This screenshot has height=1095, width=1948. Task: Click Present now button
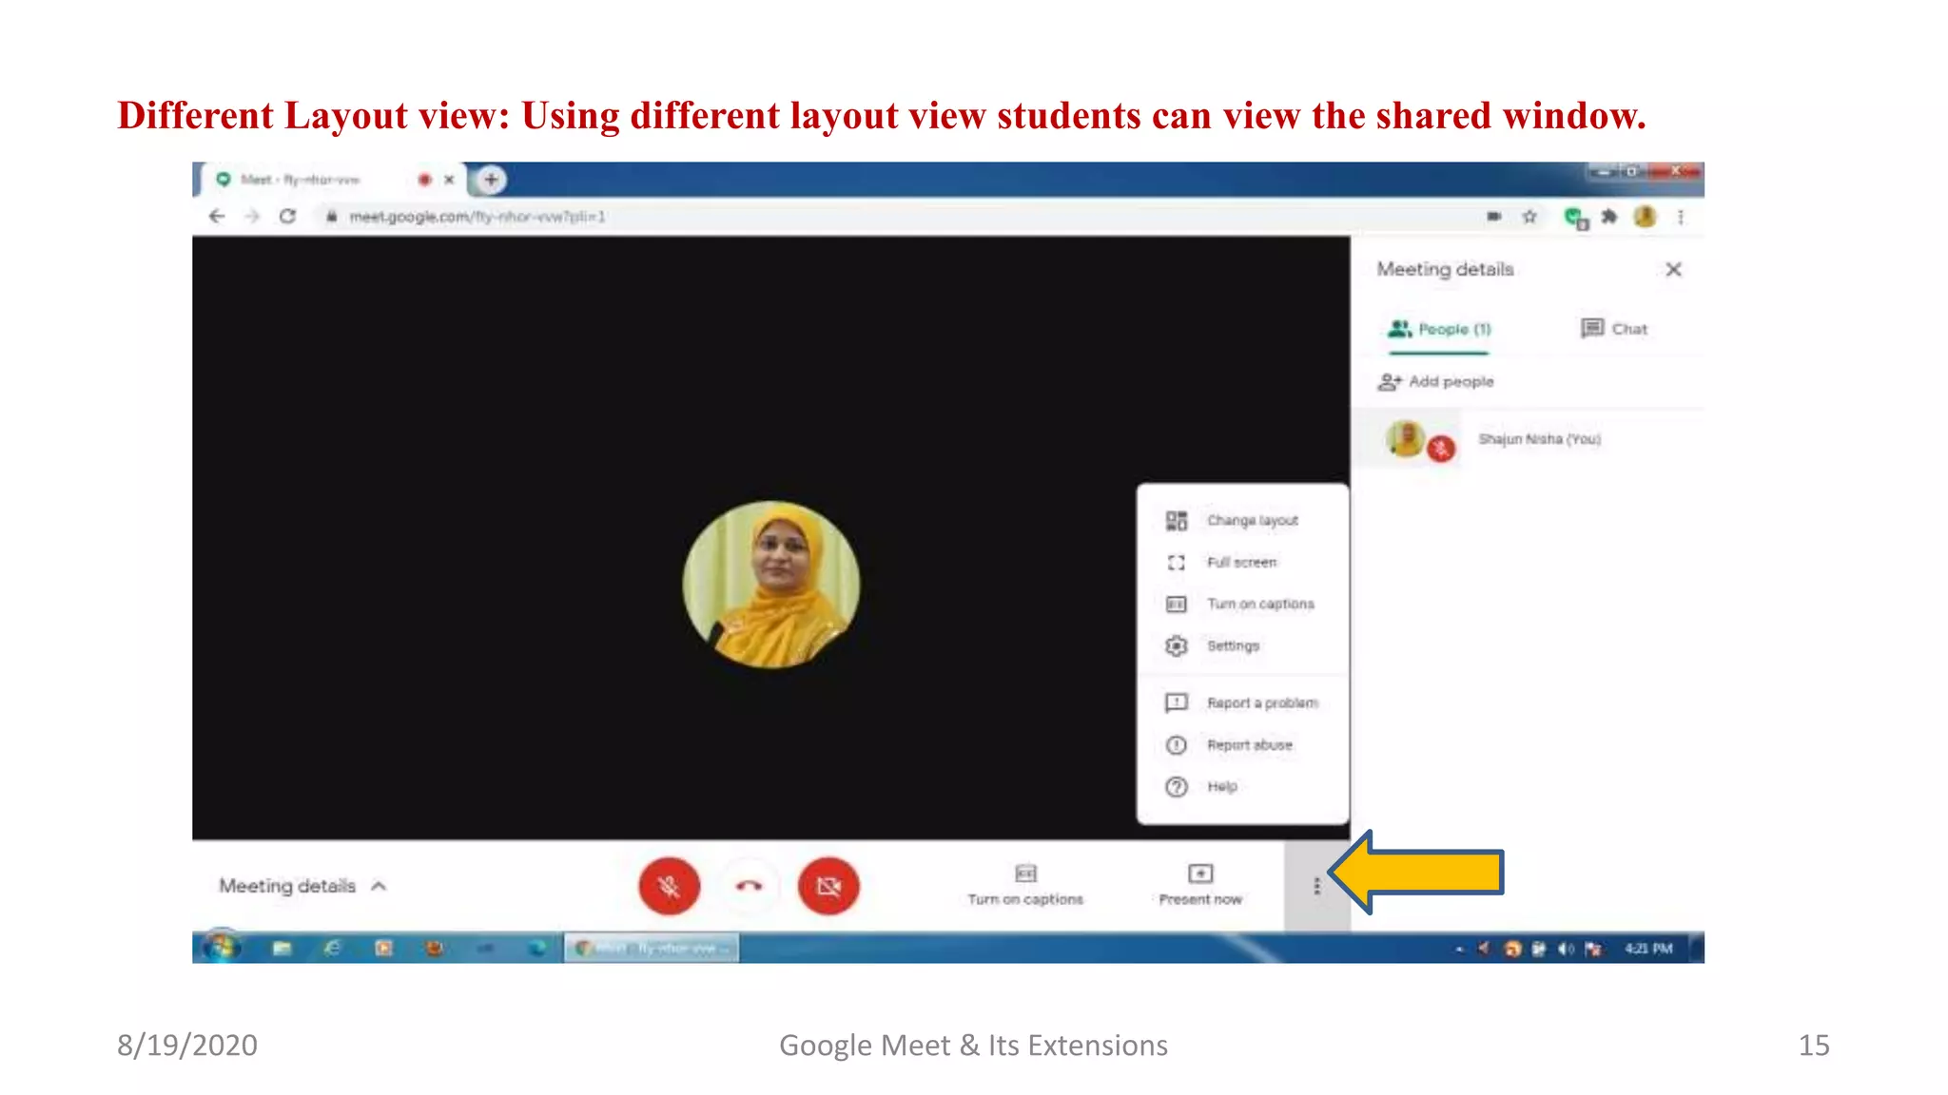[x=1200, y=884]
